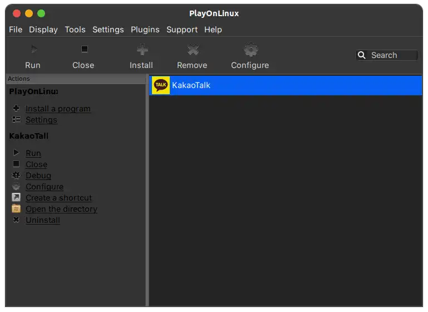Viewport: 428px width, 312px height.
Task: Click the Uninstall link
Action: tap(43, 220)
